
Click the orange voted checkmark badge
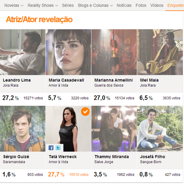[85, 111]
